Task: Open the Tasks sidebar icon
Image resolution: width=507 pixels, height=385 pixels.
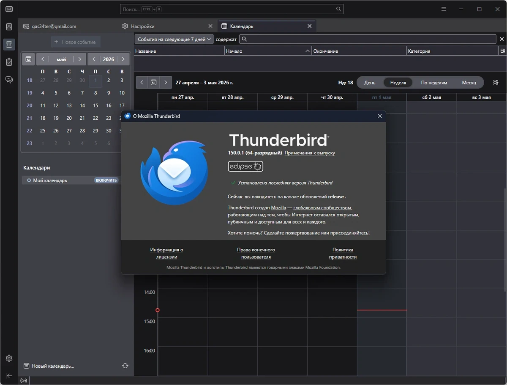Action: pyautogui.click(x=9, y=62)
